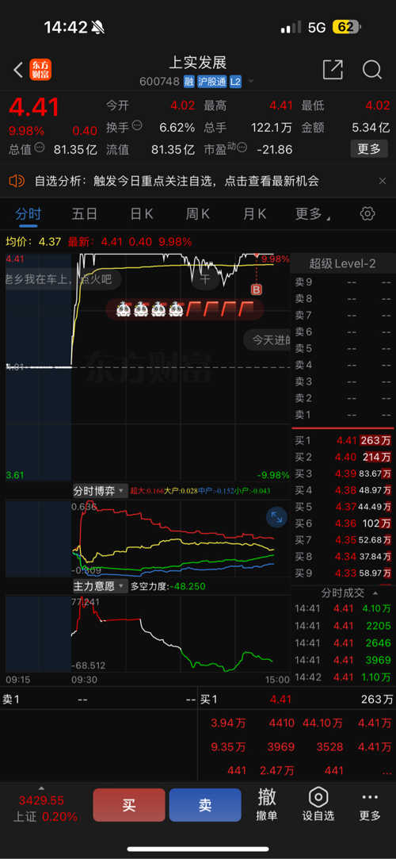Screen dimensions: 396x859
Task: Open the share icon at top
Action: pyautogui.click(x=333, y=70)
